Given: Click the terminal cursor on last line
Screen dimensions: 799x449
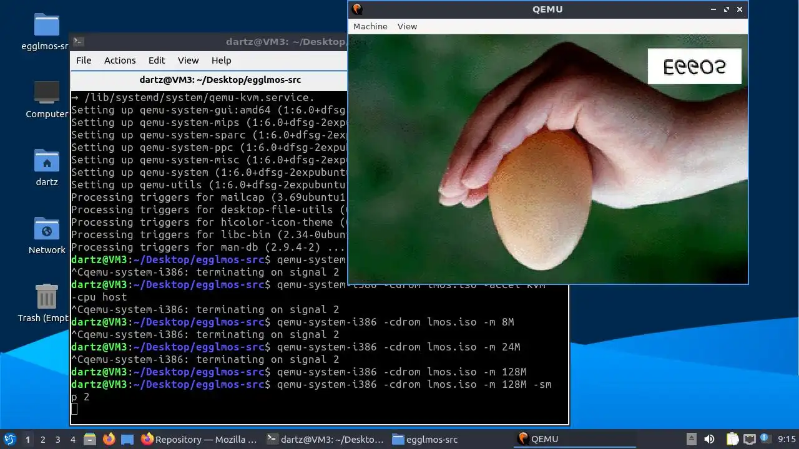Looking at the screenshot, I should click(x=74, y=409).
